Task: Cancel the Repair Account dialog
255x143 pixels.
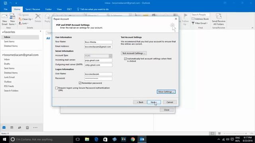Action: [170, 102]
